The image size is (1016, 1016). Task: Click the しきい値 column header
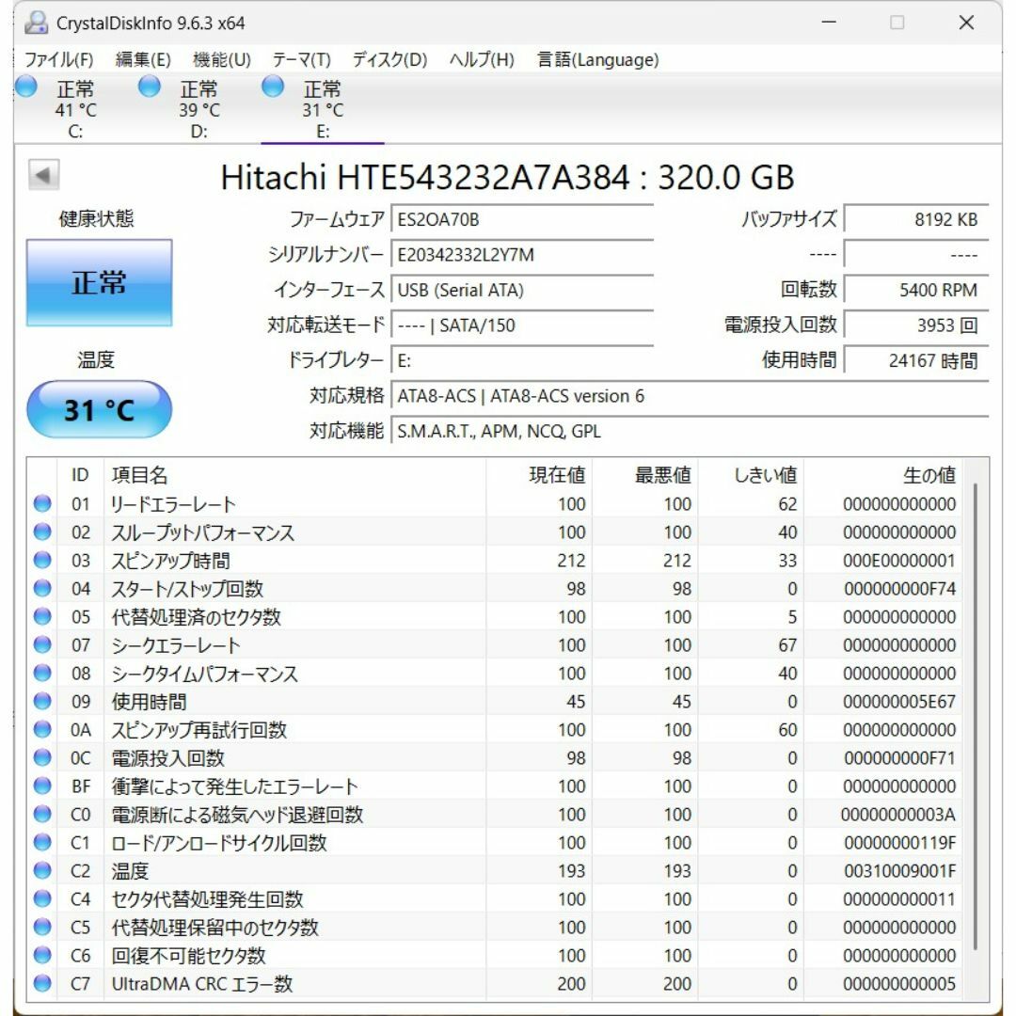(751, 475)
